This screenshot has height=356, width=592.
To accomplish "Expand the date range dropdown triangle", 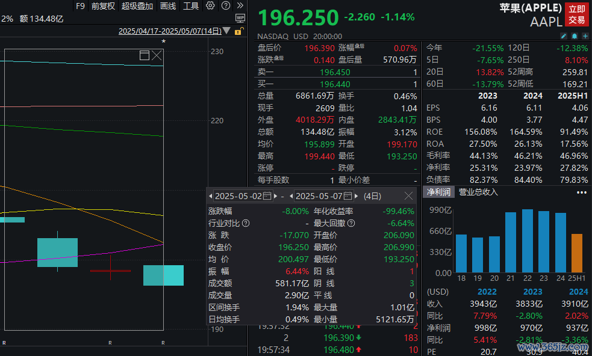I will (226, 31).
